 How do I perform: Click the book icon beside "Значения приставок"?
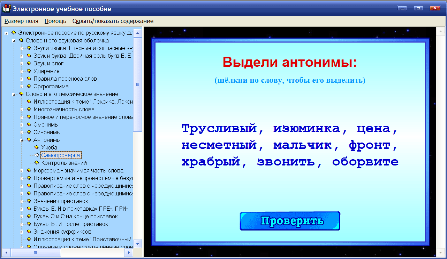point(29,201)
